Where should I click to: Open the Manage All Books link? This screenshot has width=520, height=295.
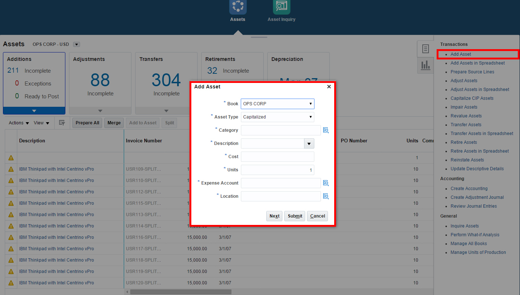(469, 244)
